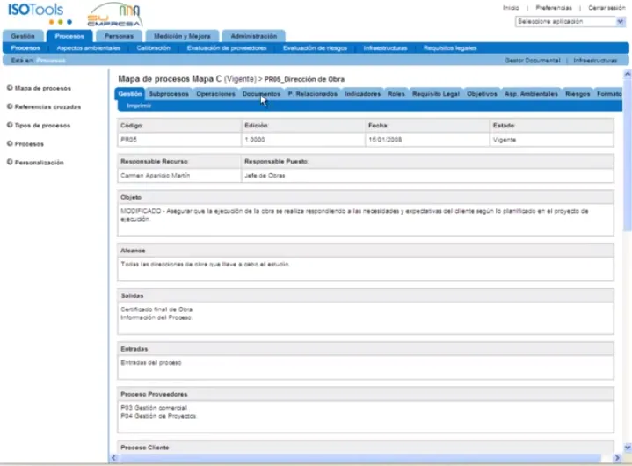Click the bullet icon beside Personalización

[10, 162]
